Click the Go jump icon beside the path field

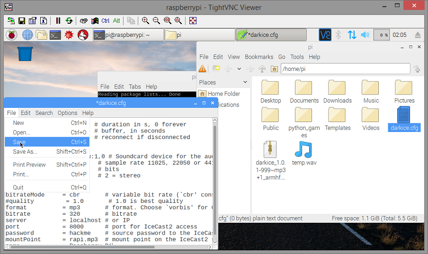point(417,69)
